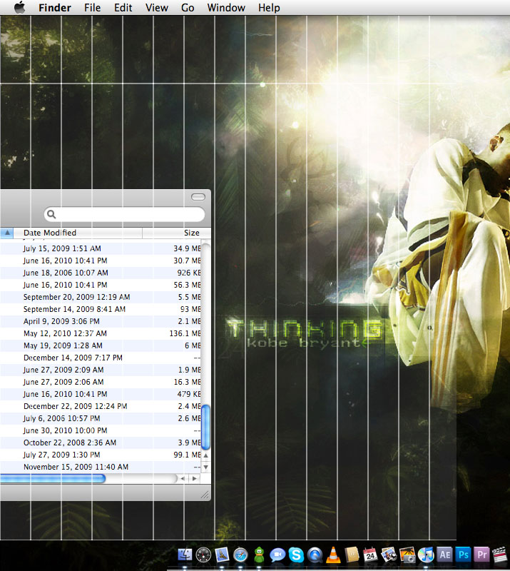Launch Premiere Pro Pr icon
The height and width of the screenshot is (571, 510).
(x=481, y=555)
